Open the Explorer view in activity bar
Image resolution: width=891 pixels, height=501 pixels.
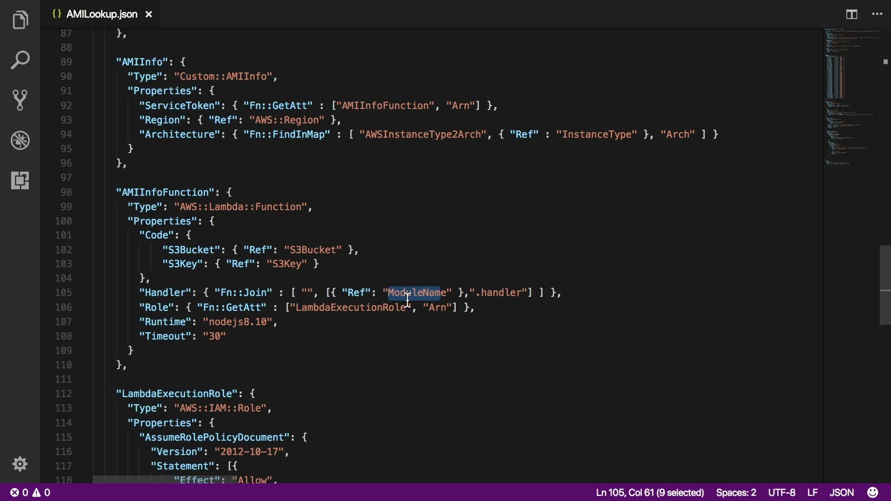click(20, 20)
